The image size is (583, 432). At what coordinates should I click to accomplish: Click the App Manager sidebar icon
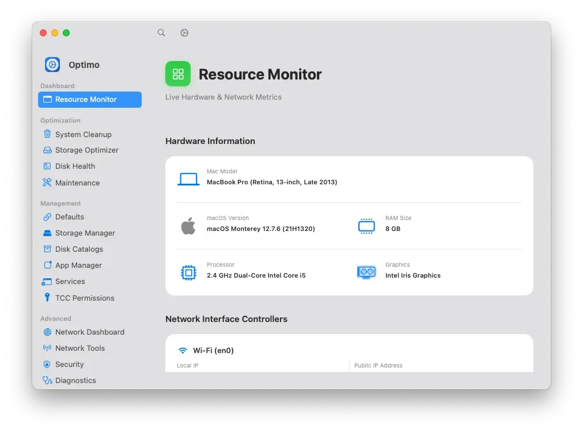(x=48, y=265)
